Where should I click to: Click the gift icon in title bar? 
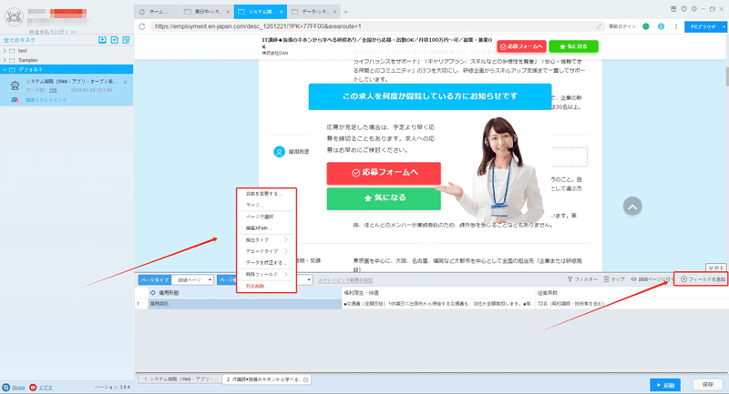[x=673, y=9]
